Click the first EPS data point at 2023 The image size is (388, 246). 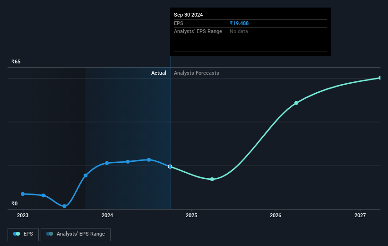pyautogui.click(x=23, y=194)
